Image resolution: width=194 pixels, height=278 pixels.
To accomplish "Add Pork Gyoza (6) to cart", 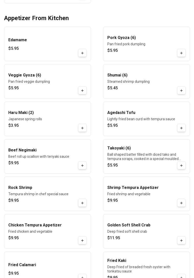I will 181,53.
